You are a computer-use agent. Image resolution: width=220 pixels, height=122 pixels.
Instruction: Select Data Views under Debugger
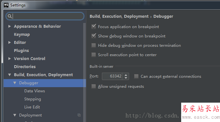(x=35, y=91)
